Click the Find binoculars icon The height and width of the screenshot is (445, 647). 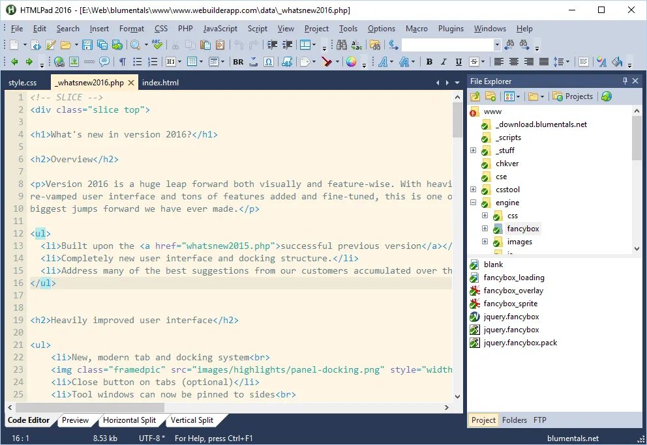(342, 44)
